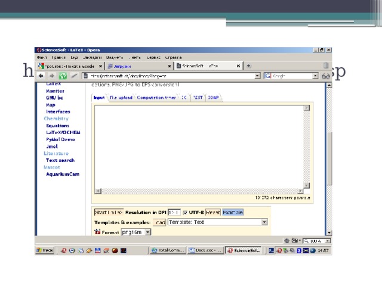The height and width of the screenshot is (286, 382).
Task: Open the address bar dropdown arrow
Action: (x=257, y=76)
